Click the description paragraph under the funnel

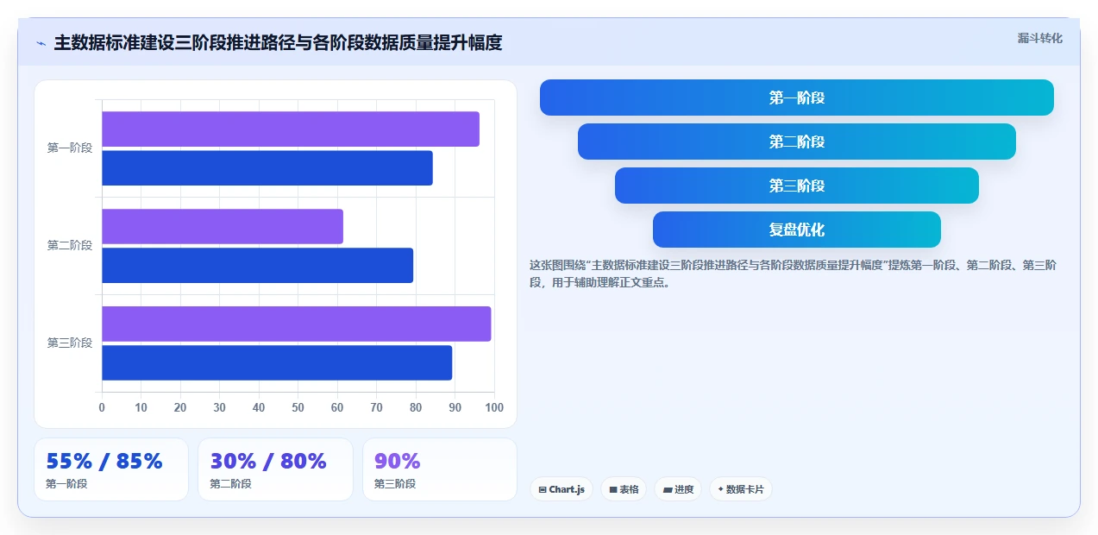793,274
